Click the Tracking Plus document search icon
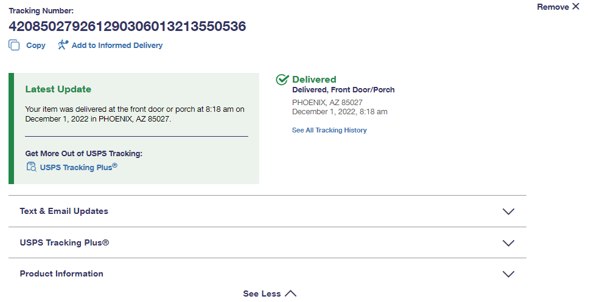The image size is (600, 302). tap(31, 167)
